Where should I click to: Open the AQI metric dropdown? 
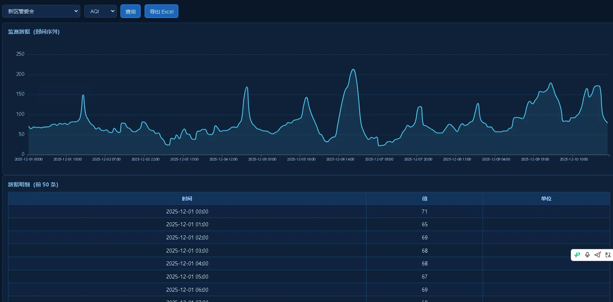point(100,11)
